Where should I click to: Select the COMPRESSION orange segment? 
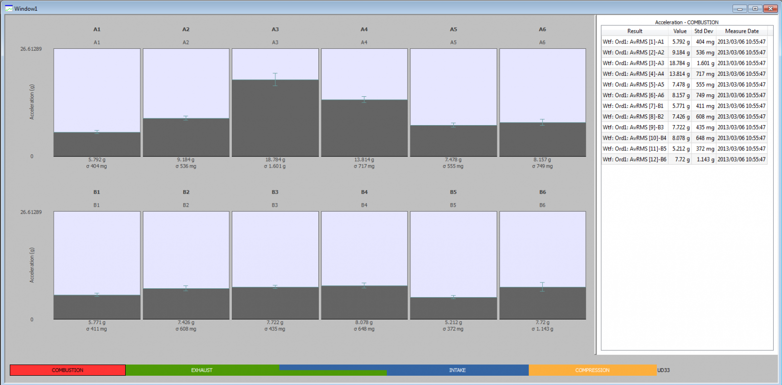592,370
